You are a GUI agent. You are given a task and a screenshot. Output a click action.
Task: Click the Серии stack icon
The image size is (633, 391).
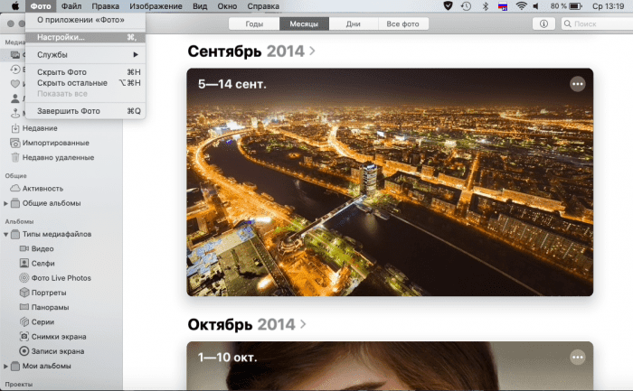(24, 321)
